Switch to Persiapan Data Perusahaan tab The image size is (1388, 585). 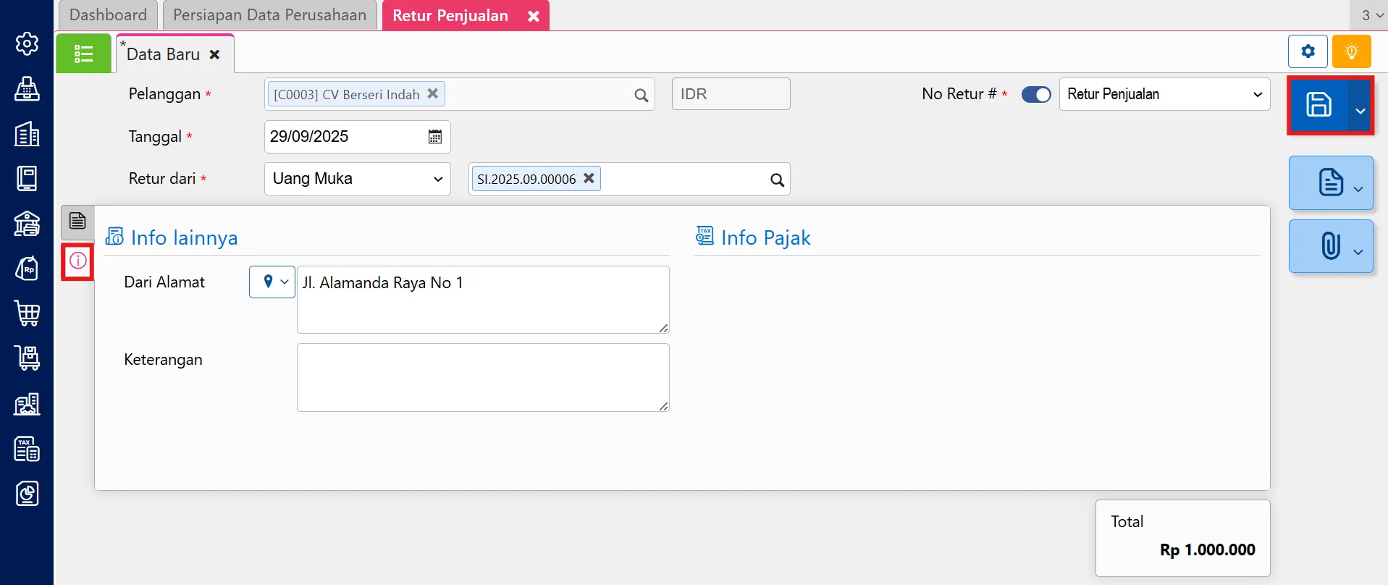tap(269, 15)
